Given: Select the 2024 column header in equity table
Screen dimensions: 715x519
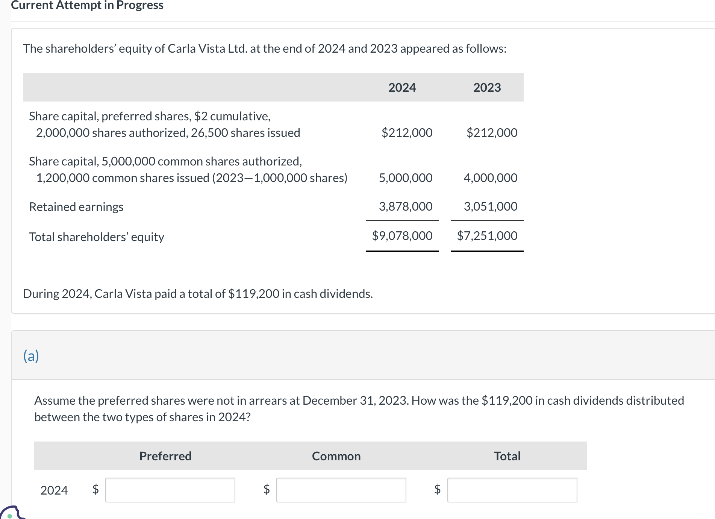Looking at the screenshot, I should click(402, 87).
